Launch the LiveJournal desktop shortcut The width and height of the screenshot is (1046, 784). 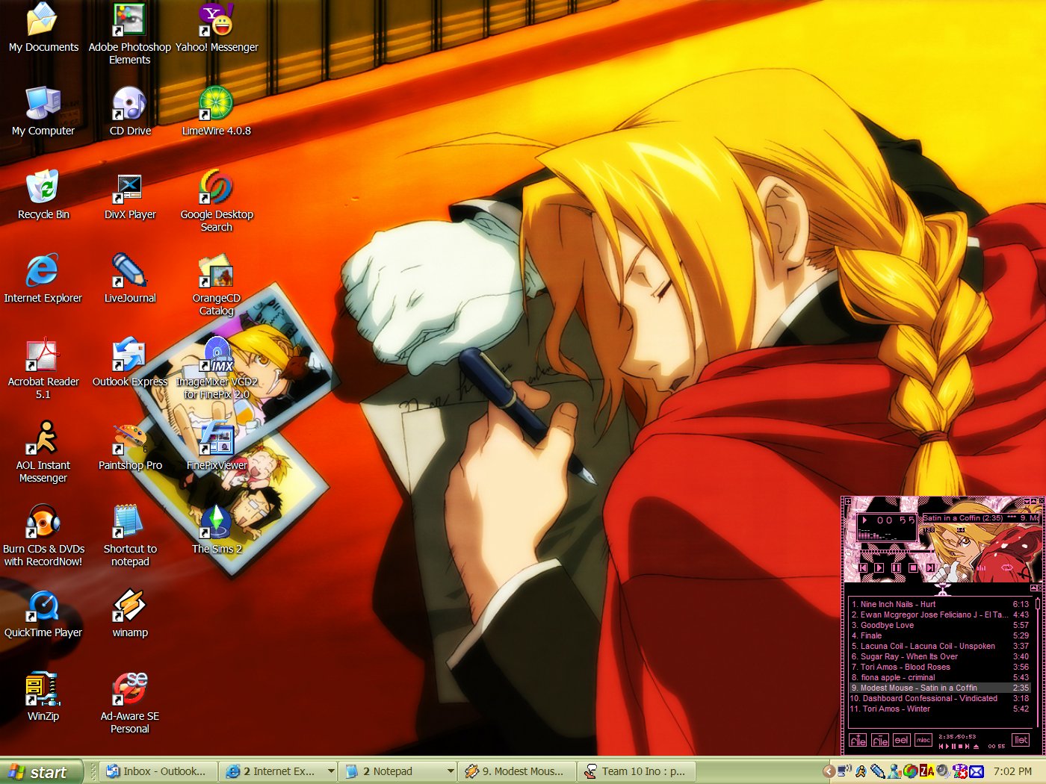tap(130, 279)
